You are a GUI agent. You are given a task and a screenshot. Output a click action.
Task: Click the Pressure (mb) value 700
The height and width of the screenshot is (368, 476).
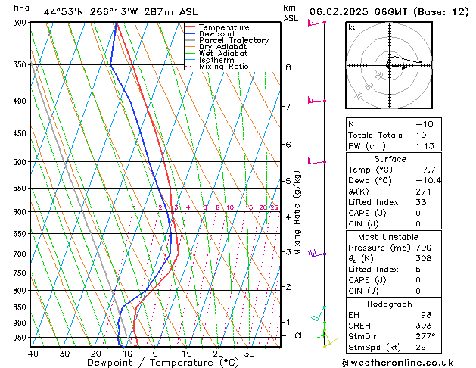pos(424,248)
